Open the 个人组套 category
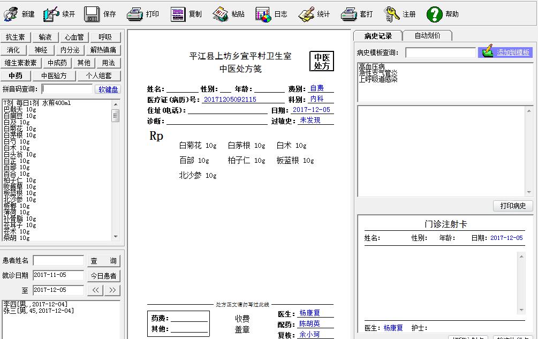 point(99,76)
